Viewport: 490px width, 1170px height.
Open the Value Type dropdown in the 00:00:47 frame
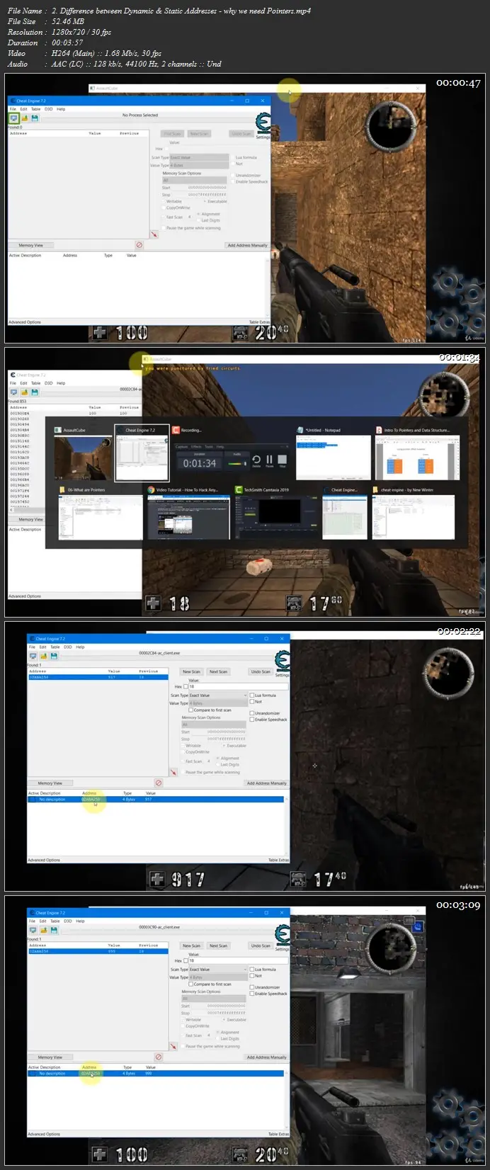click(199, 165)
